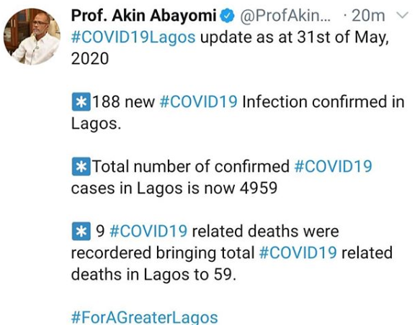Open #COVID19 hashtag after bringing total
Viewport: 420px width, 325px height.
click(x=298, y=253)
